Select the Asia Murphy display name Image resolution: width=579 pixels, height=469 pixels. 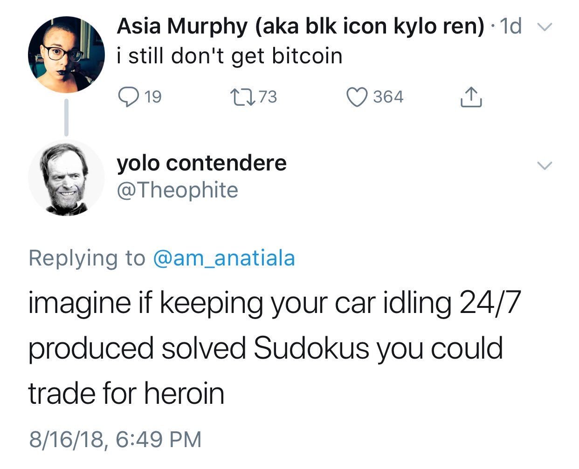301,26
